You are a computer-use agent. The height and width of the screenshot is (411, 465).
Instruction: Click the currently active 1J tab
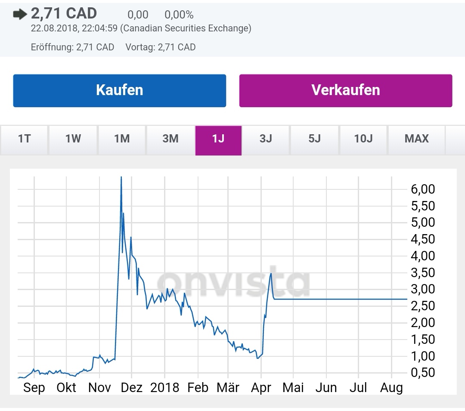tap(218, 139)
